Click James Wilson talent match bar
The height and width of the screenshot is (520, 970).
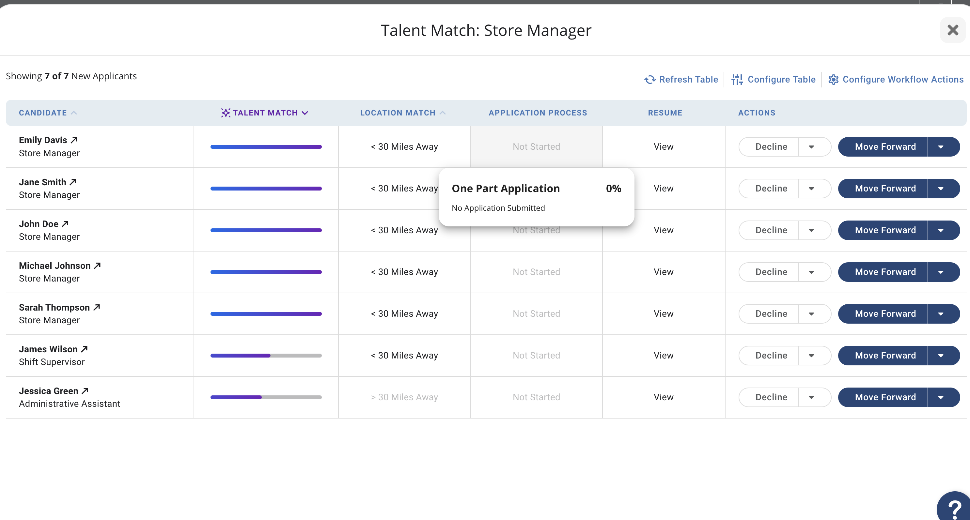[x=266, y=356]
